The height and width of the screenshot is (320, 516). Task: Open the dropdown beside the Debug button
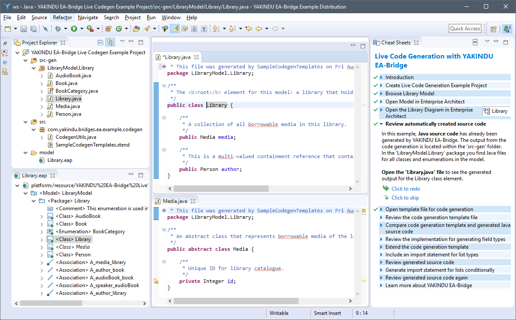[65, 29]
